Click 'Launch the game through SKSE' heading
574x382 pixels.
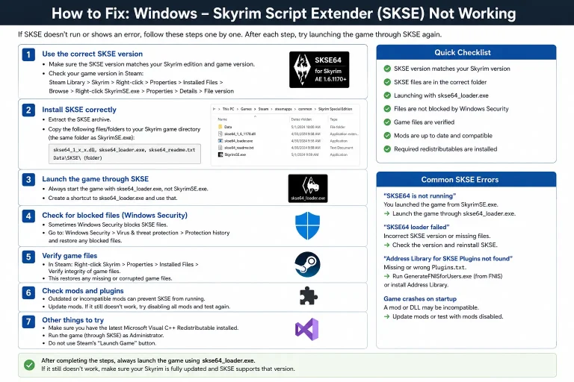(95, 179)
